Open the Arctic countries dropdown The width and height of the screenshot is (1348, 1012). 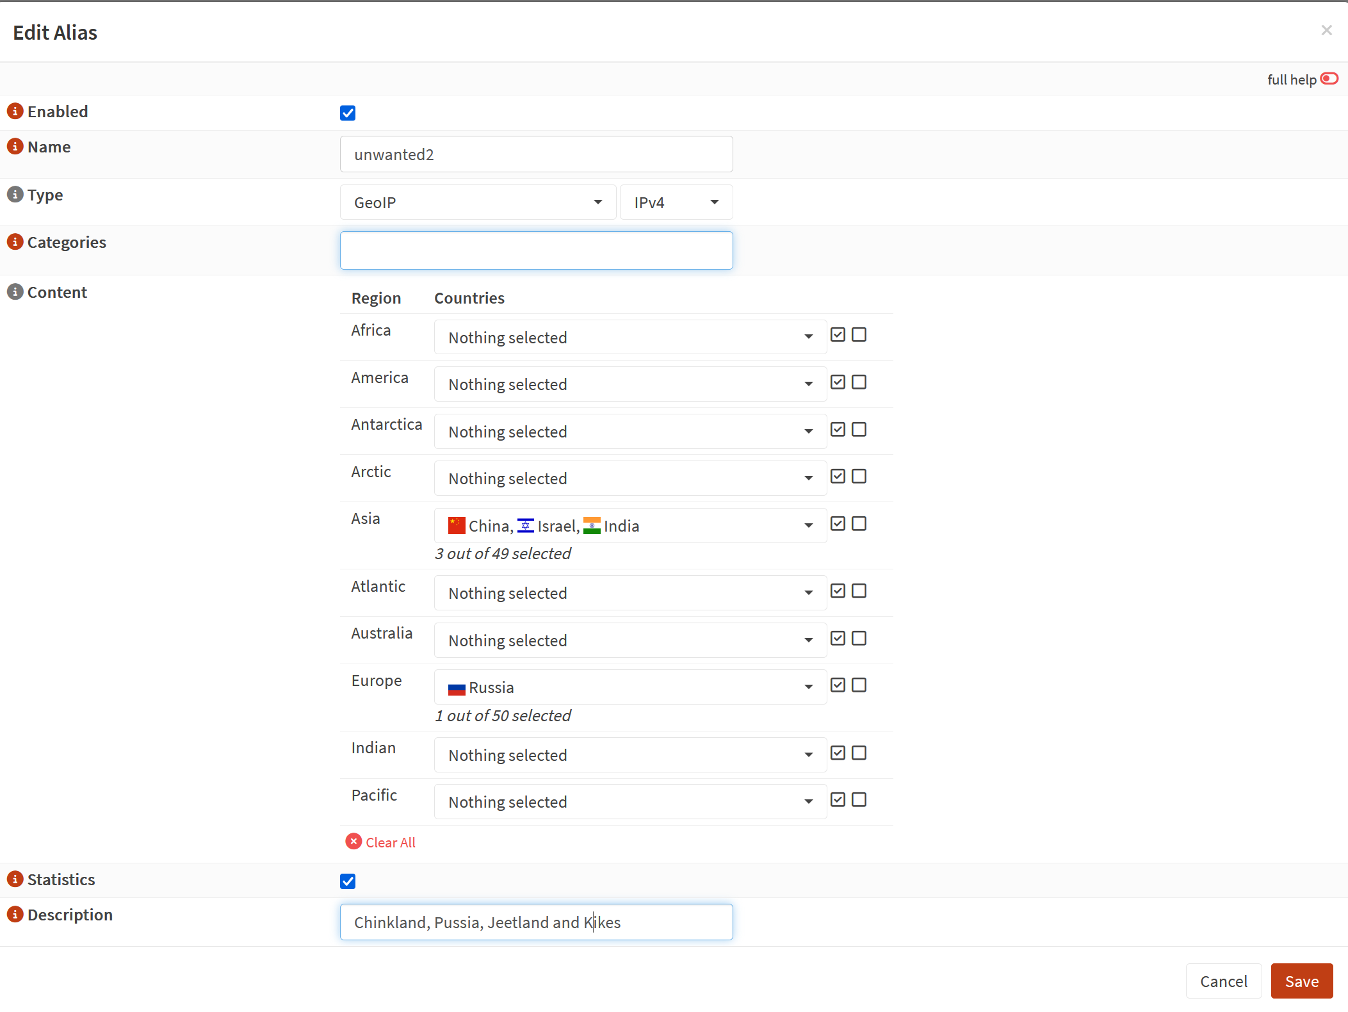click(x=630, y=478)
